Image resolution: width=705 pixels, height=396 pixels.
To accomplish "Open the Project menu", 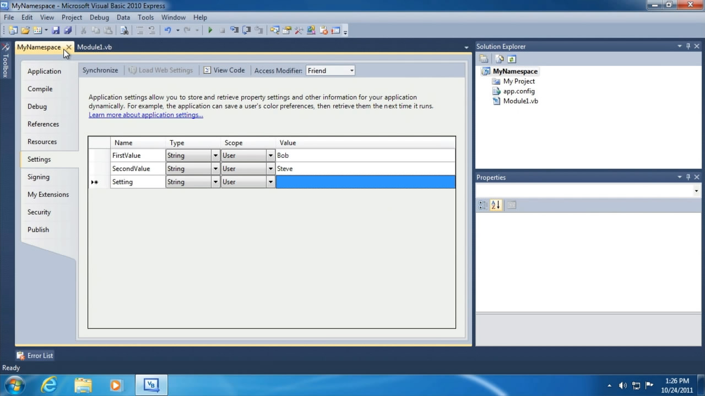I will point(72,18).
